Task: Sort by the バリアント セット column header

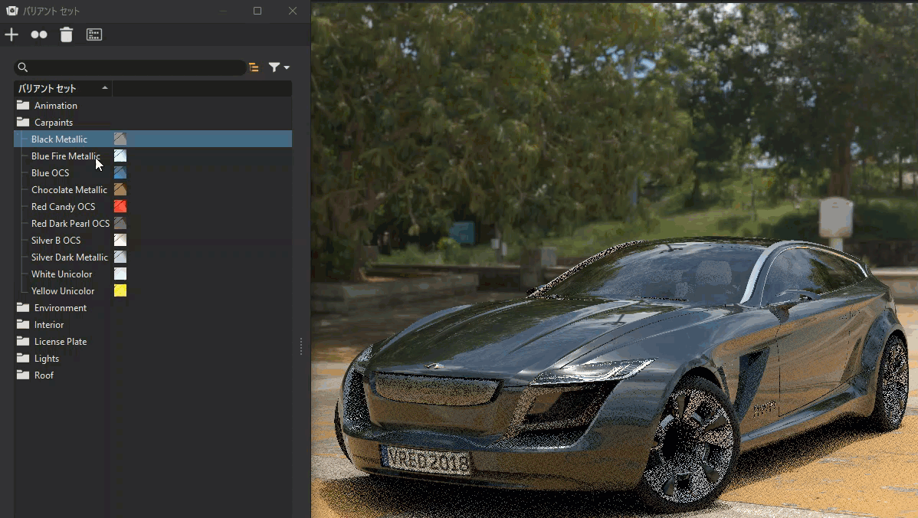Action: pyautogui.click(x=63, y=88)
